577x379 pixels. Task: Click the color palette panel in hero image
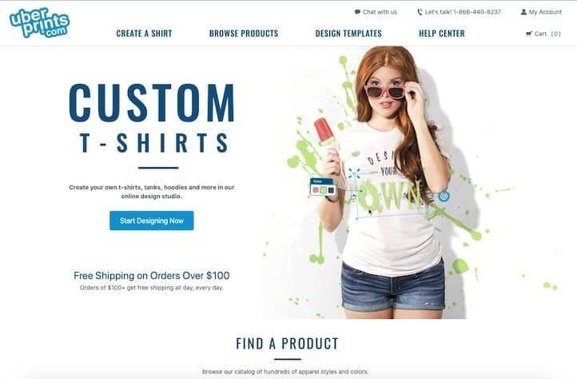tap(322, 187)
